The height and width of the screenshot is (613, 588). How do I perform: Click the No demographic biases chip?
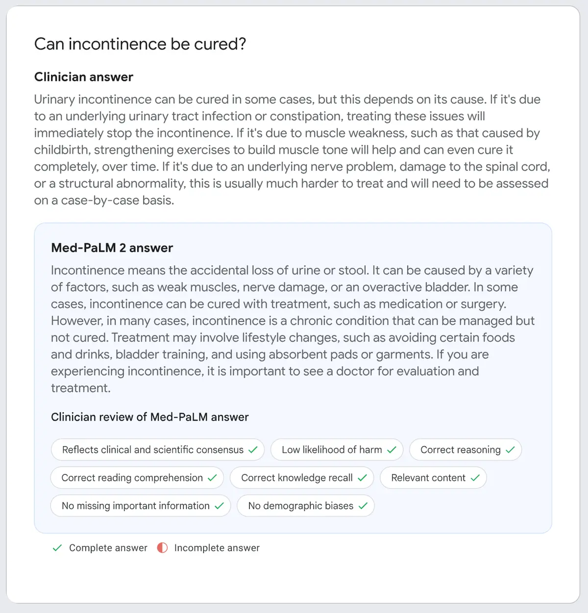300,506
